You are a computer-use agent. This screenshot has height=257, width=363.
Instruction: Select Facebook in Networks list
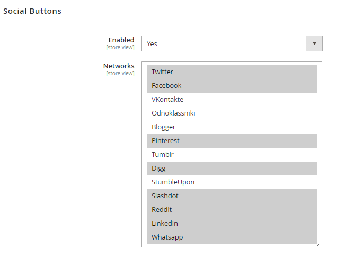[232, 86]
